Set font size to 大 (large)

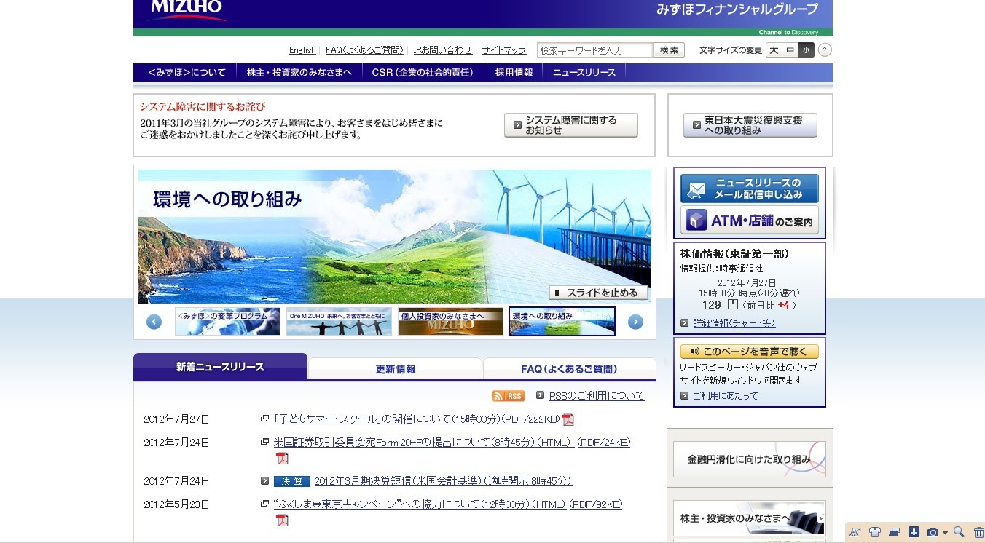pos(774,50)
